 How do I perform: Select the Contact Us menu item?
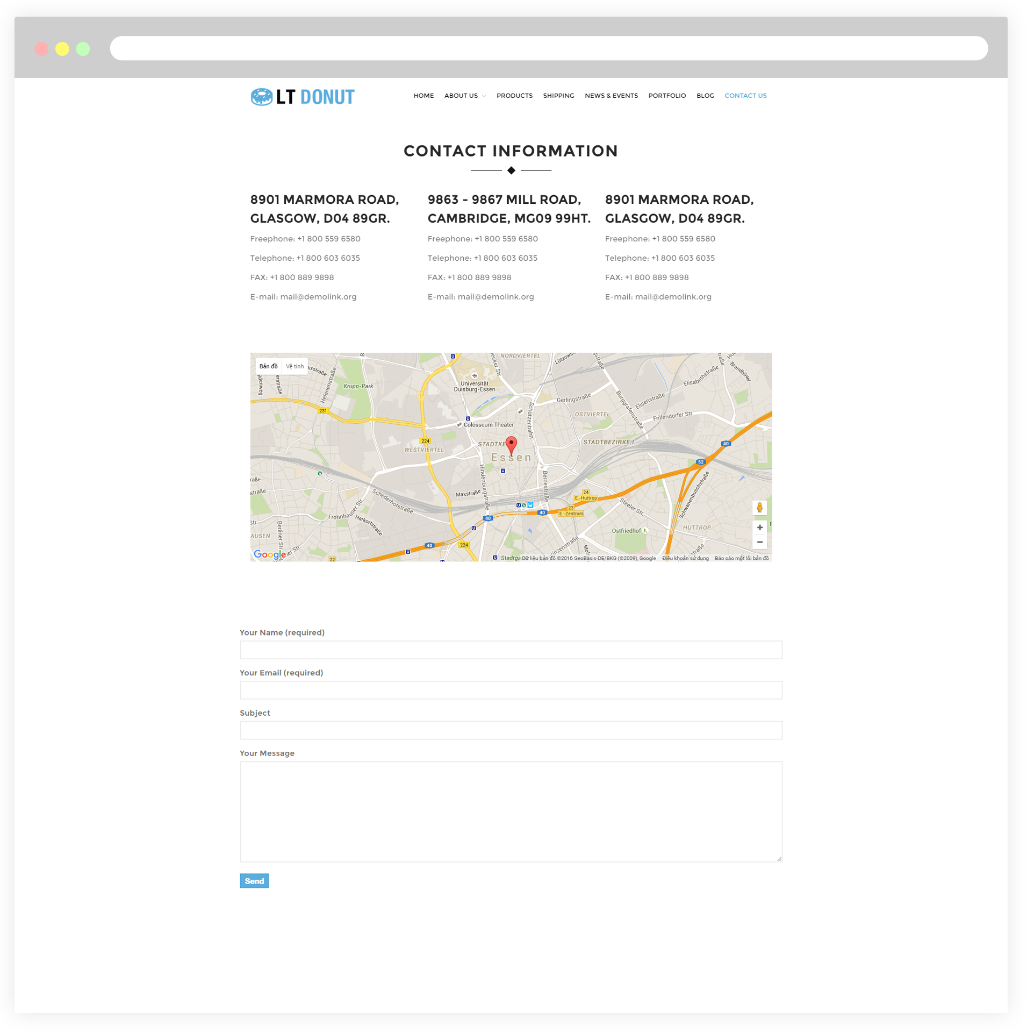(745, 96)
